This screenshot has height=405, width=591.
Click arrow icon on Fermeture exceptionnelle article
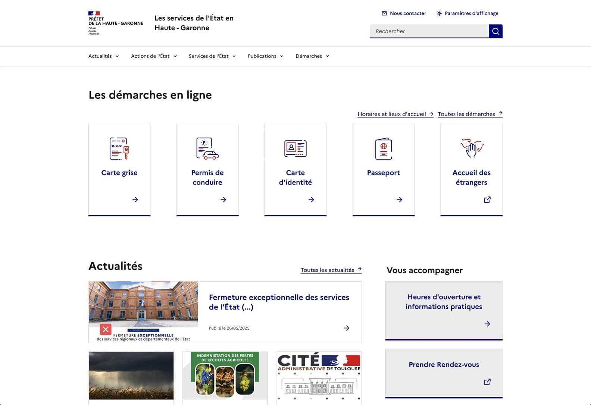(x=346, y=328)
